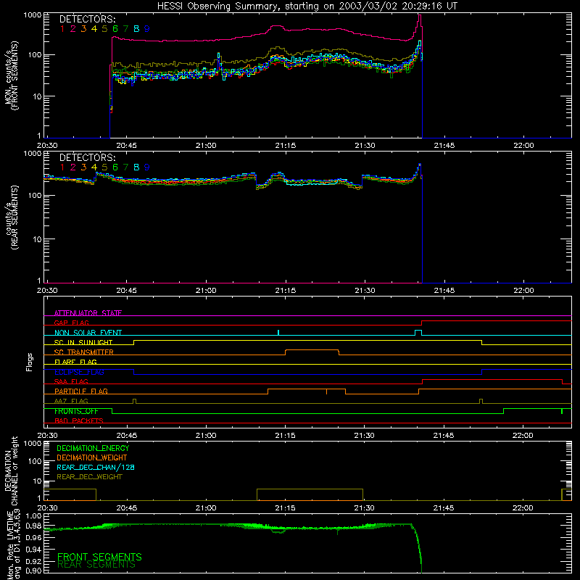Click 21:15 tick under front segments plot
The width and height of the screenshot is (580, 580).
285,146
